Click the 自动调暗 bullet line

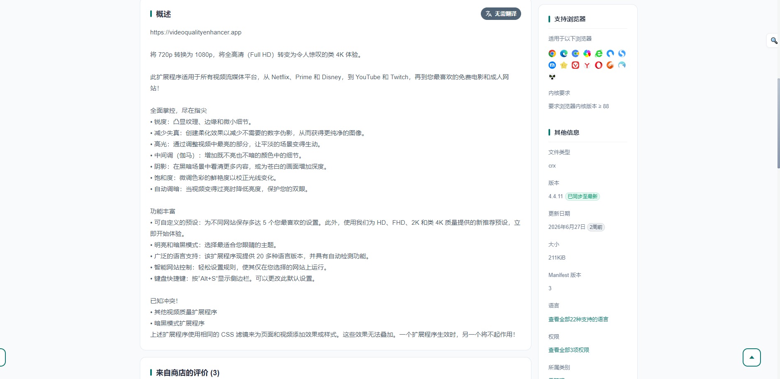pyautogui.click(x=229, y=189)
